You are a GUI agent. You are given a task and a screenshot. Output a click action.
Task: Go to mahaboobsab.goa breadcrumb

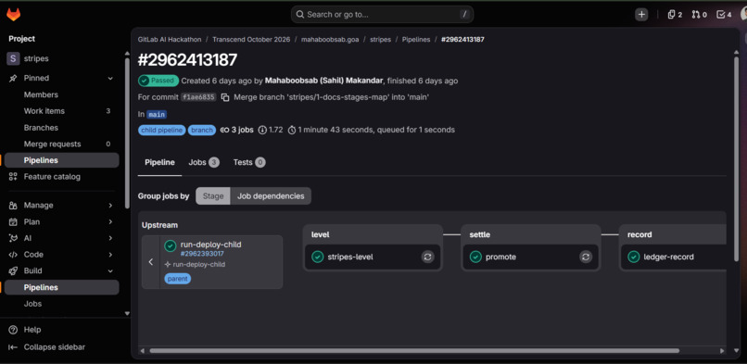330,40
